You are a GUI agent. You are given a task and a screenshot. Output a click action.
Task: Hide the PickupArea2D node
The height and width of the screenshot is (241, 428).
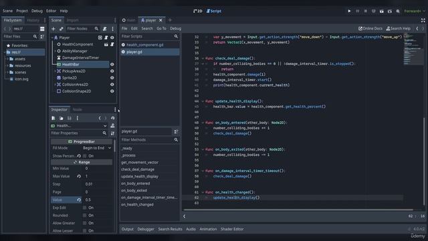(x=112, y=71)
